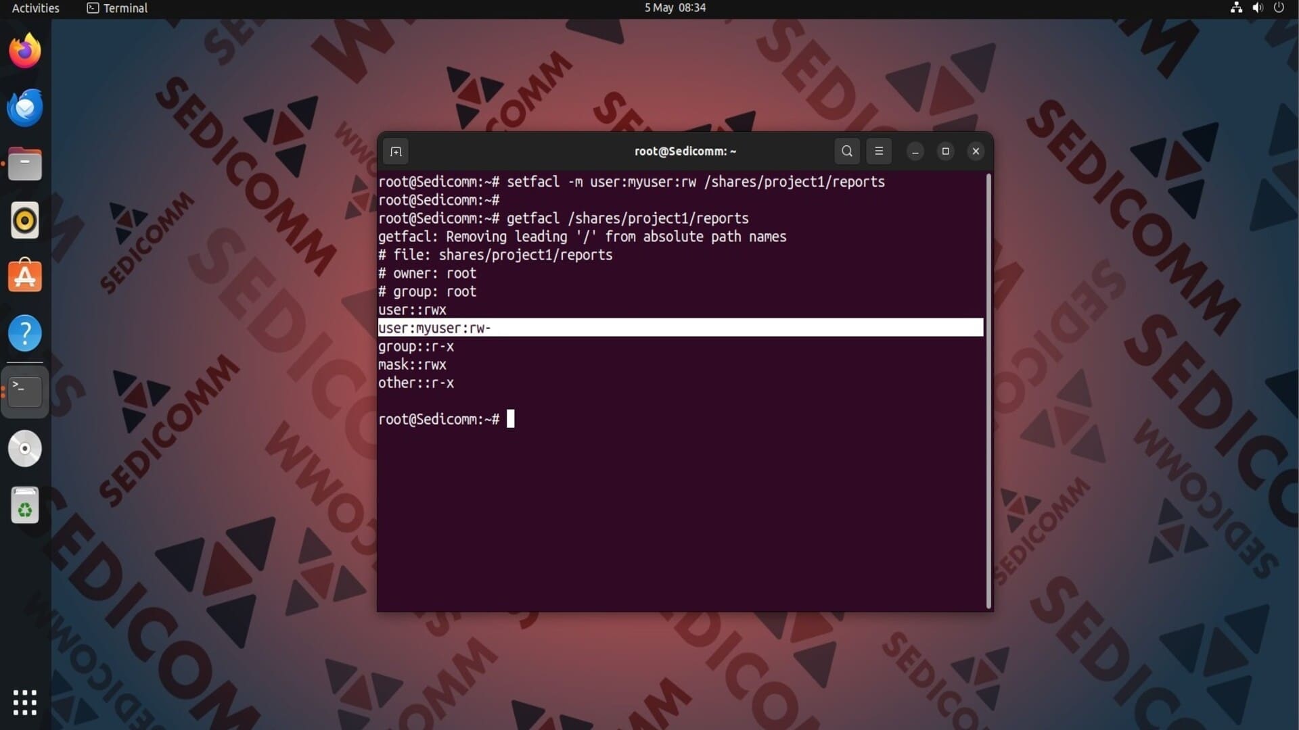The width and height of the screenshot is (1299, 730).
Task: Click the network icon in top bar
Action: click(1236, 8)
